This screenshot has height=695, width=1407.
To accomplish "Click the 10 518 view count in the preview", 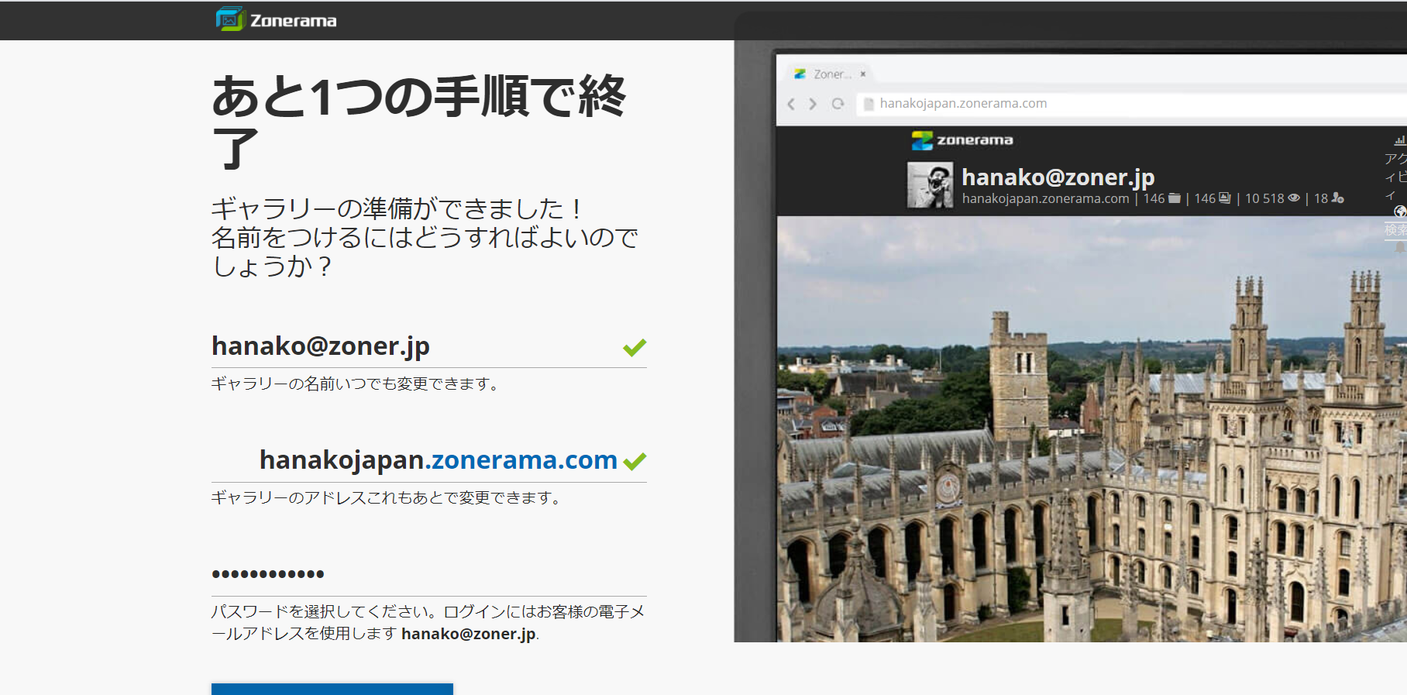I will [1264, 199].
